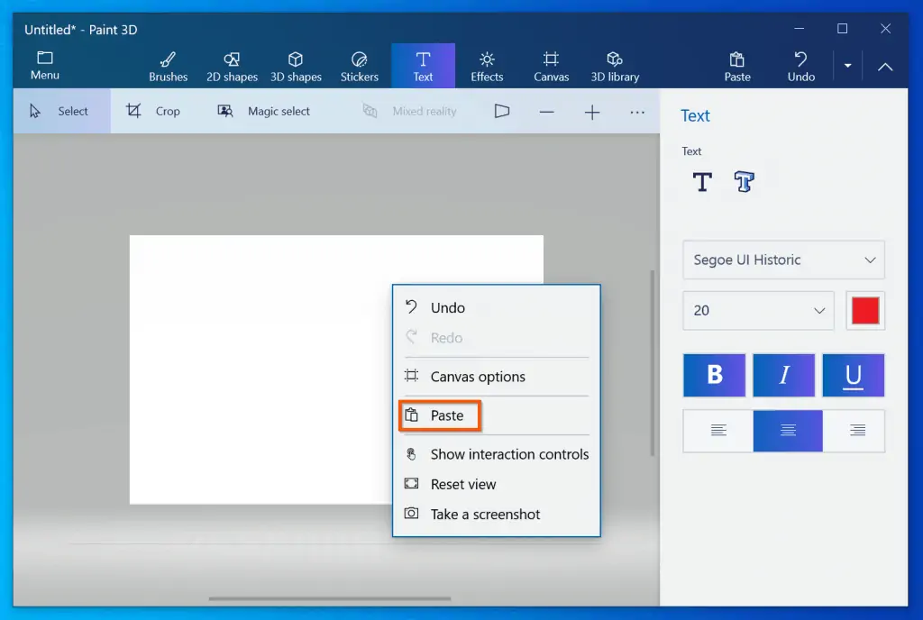Toggle Bold text formatting

[x=715, y=375]
